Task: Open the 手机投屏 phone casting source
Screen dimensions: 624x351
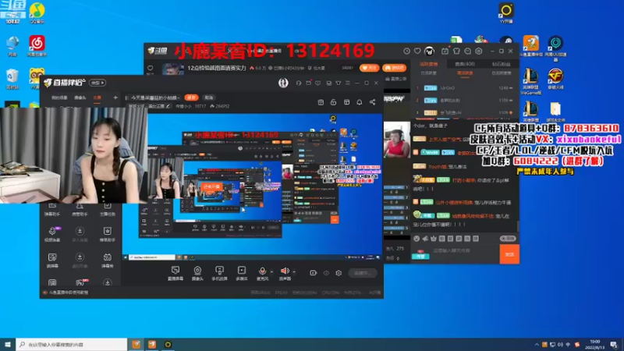Action: tap(219, 274)
